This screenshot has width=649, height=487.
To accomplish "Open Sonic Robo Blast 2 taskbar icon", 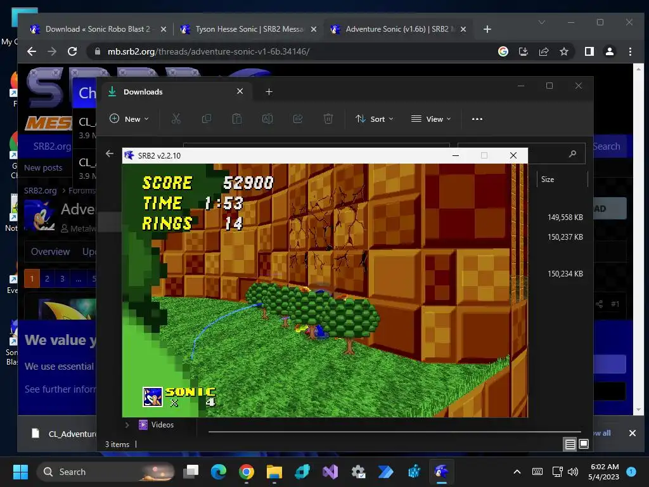I will click(442, 472).
